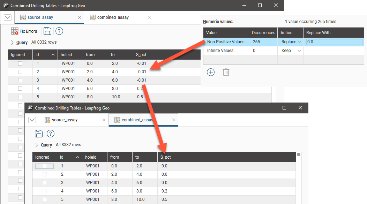Close the source_assay tab in back window
The image size is (367, 204).
pyautogui.click(x=79, y=17)
